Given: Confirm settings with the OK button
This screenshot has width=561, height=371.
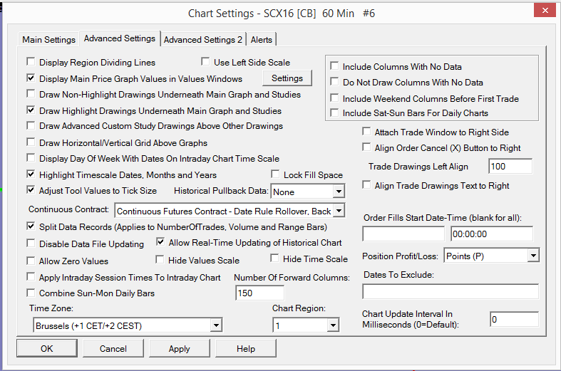Looking at the screenshot, I should tap(47, 348).
